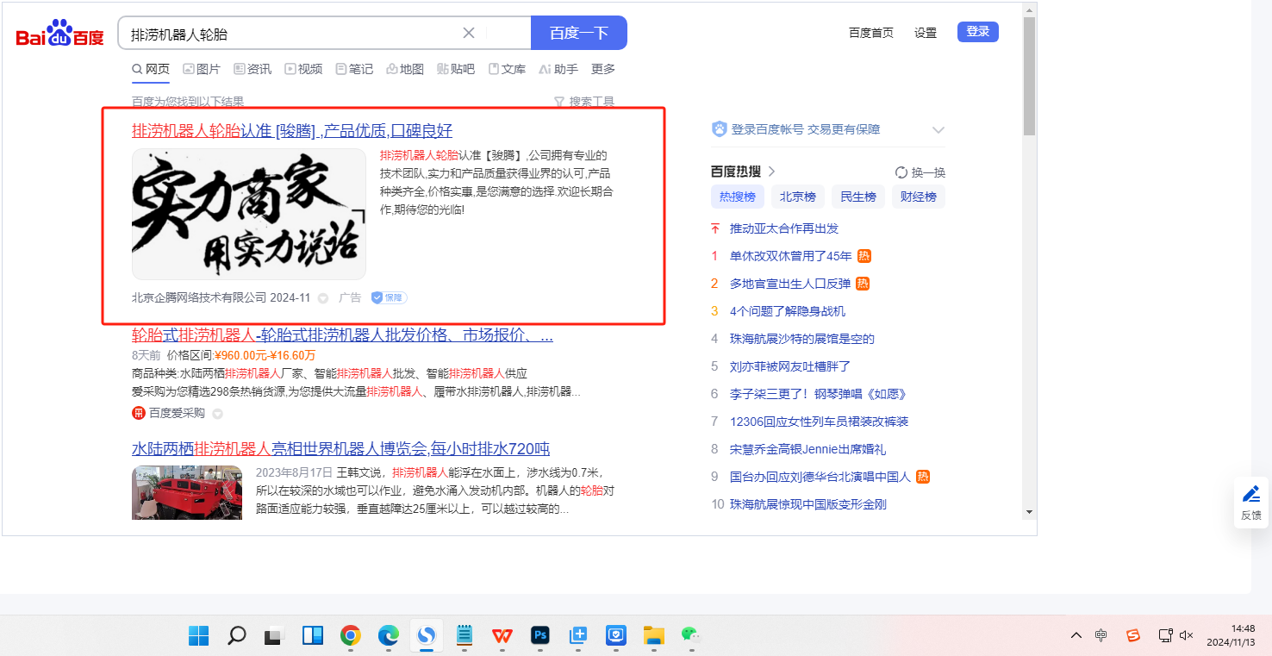The width and height of the screenshot is (1272, 656).
Task: Click the page's vertical scrollbar thumb
Action: coord(1029,76)
